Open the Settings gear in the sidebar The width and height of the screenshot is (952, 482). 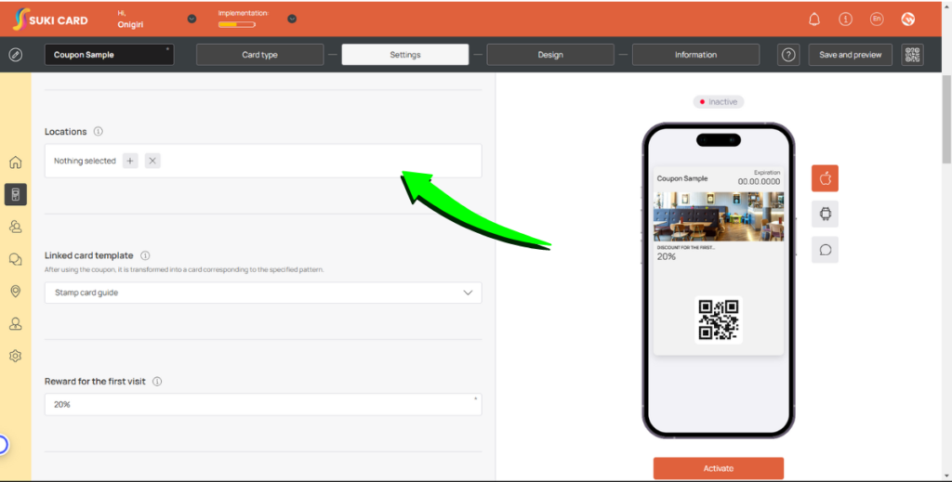pos(15,356)
